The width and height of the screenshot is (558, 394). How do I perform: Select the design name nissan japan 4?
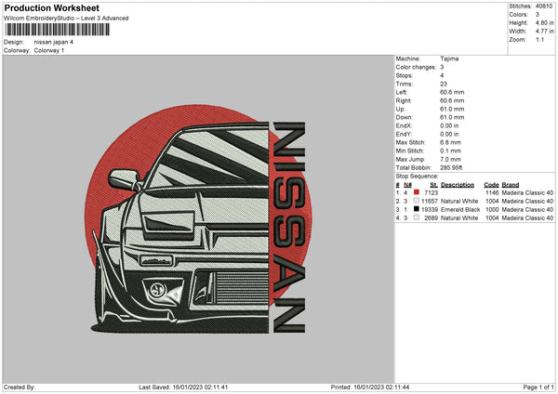(54, 42)
